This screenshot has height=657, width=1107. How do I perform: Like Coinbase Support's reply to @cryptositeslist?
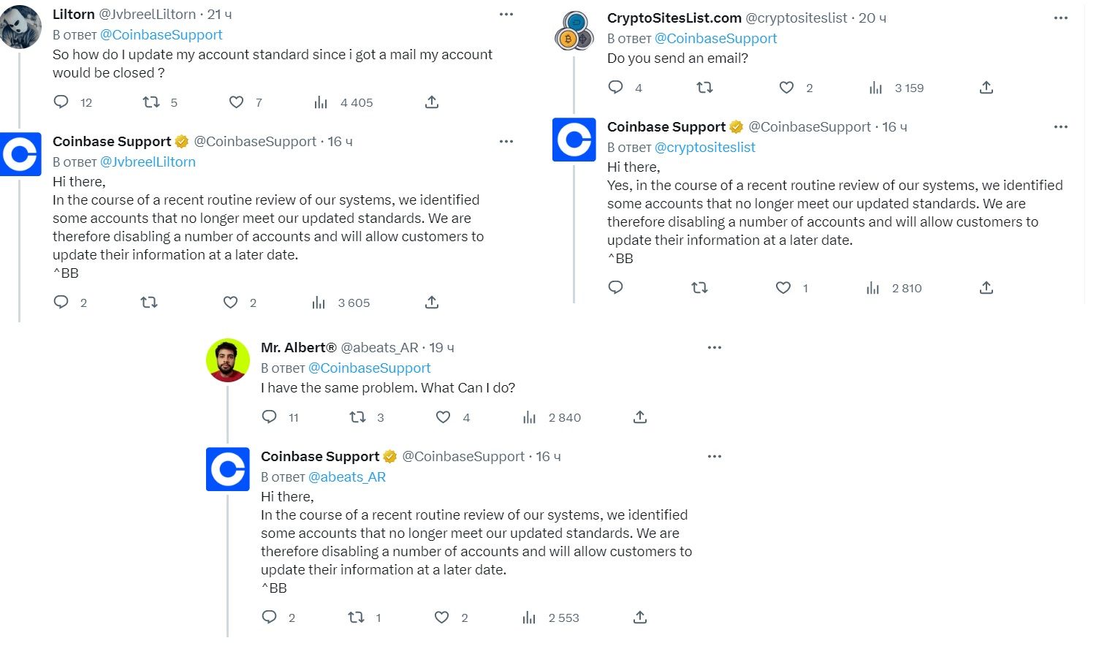coord(783,288)
